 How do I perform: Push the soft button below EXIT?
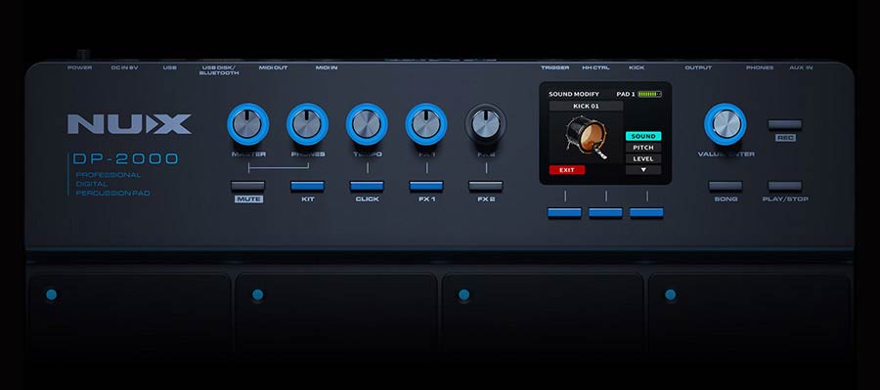point(564,212)
